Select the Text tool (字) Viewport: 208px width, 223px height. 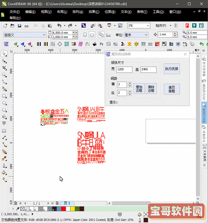tap(4, 123)
